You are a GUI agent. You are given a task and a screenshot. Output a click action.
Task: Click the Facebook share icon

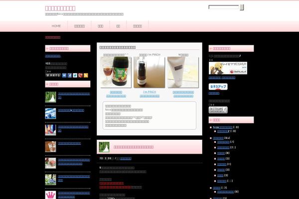(70, 76)
